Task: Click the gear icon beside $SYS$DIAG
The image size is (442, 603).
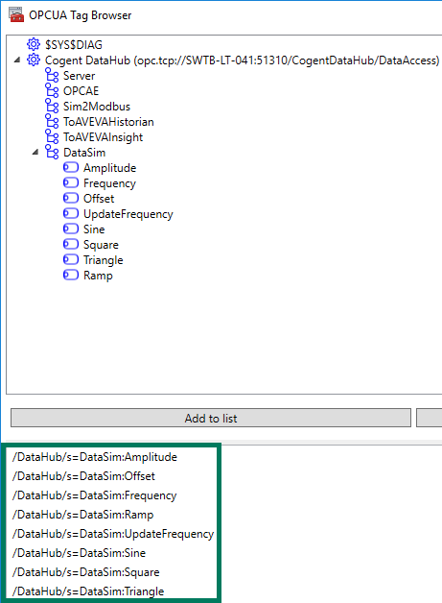Action: tap(34, 44)
